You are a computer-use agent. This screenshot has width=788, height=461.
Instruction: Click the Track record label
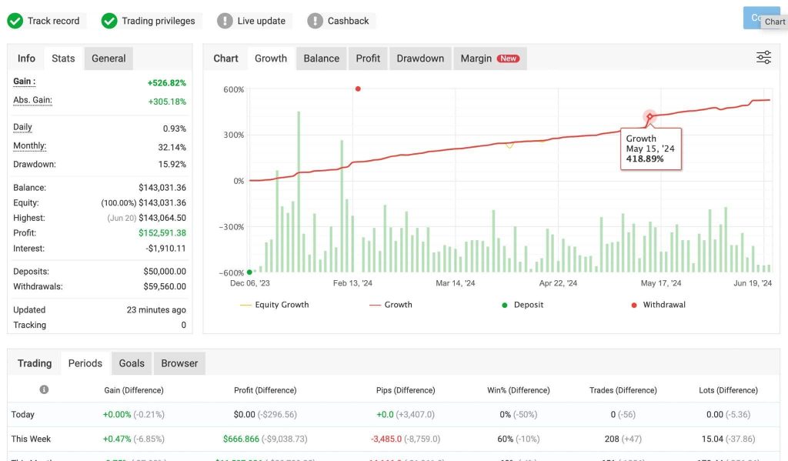click(53, 21)
